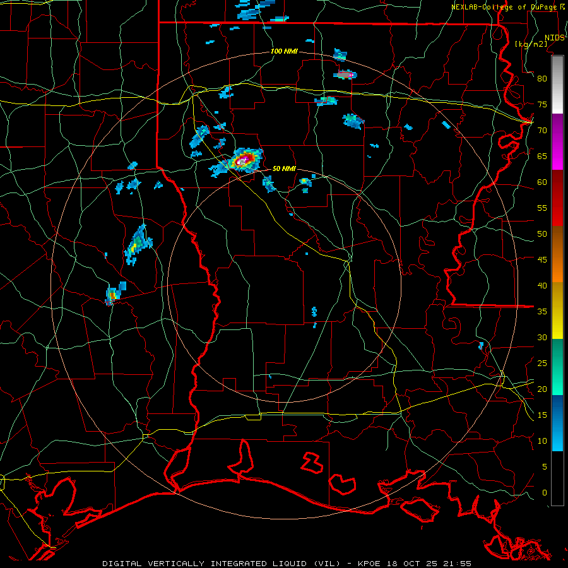Select the 10 value on the scale

pos(542,441)
